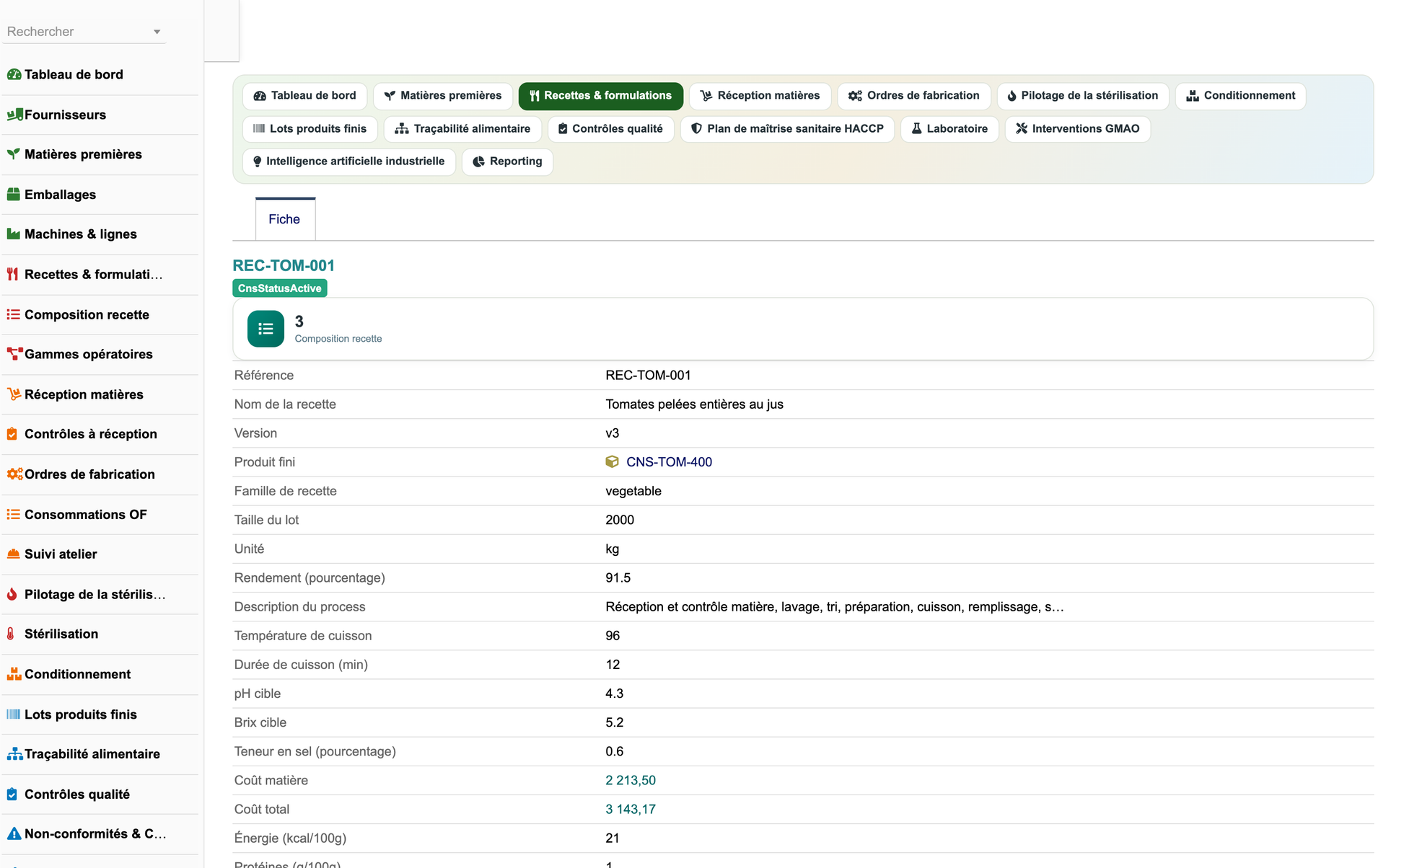Click the Non-conformités warning triangle icon
The width and height of the screenshot is (1404, 868).
[14, 834]
